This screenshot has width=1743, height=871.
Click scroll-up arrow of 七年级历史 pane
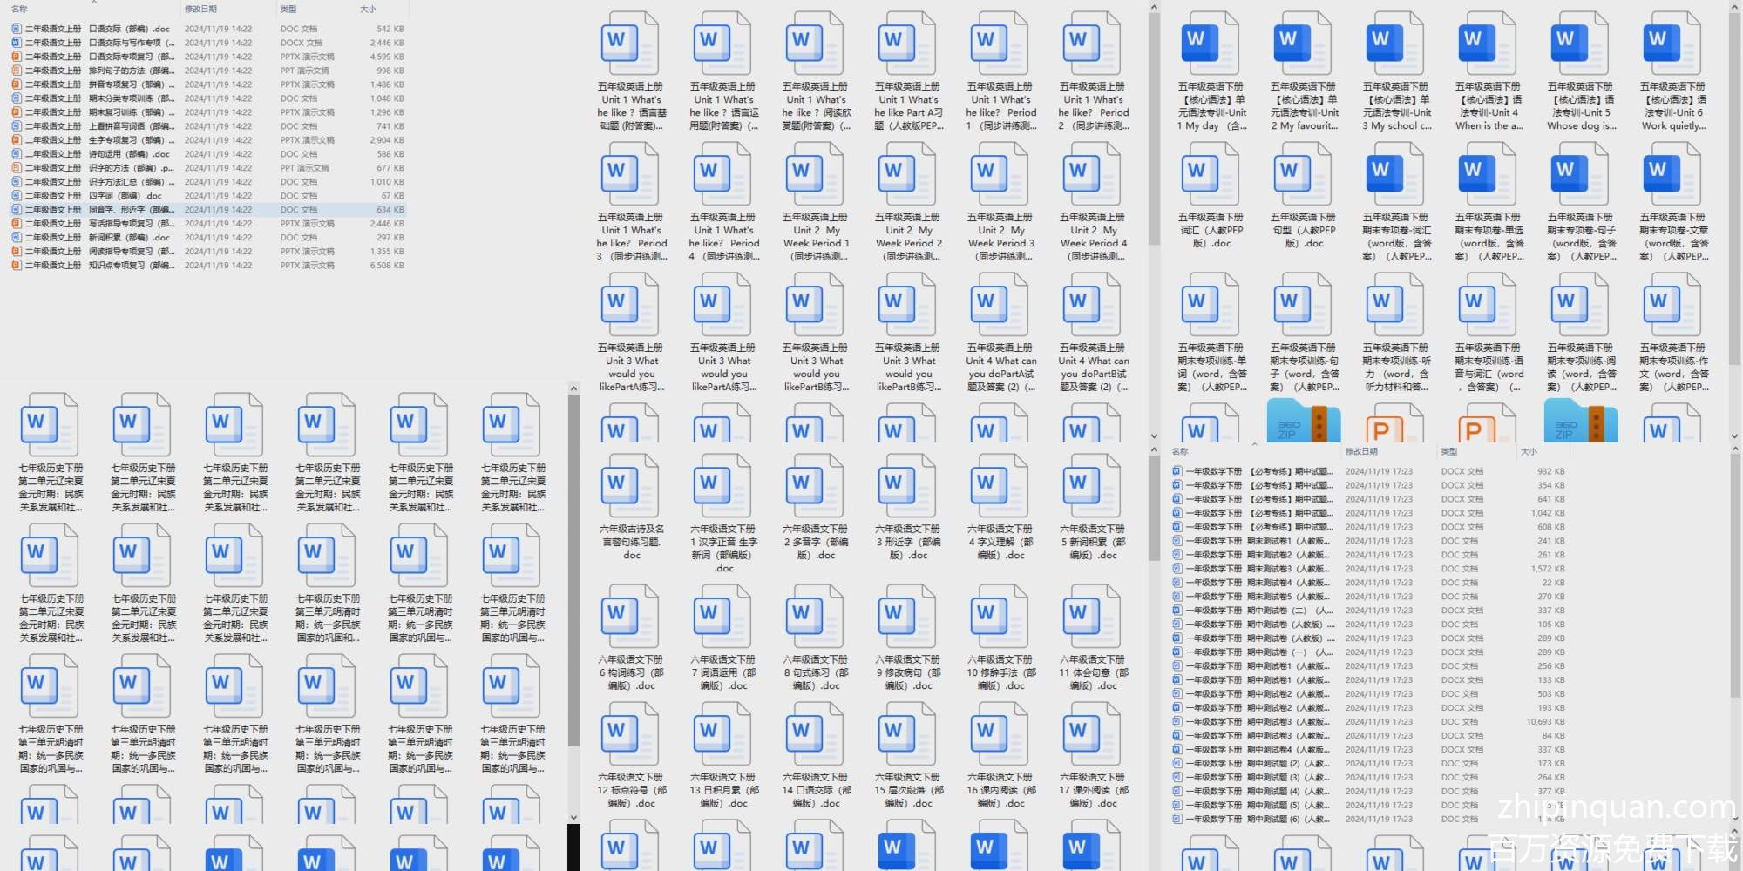(x=573, y=388)
